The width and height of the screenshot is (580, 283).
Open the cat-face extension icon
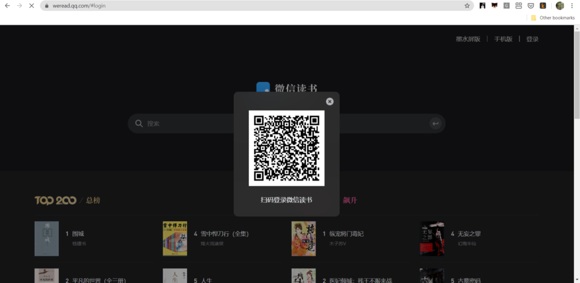tap(494, 6)
